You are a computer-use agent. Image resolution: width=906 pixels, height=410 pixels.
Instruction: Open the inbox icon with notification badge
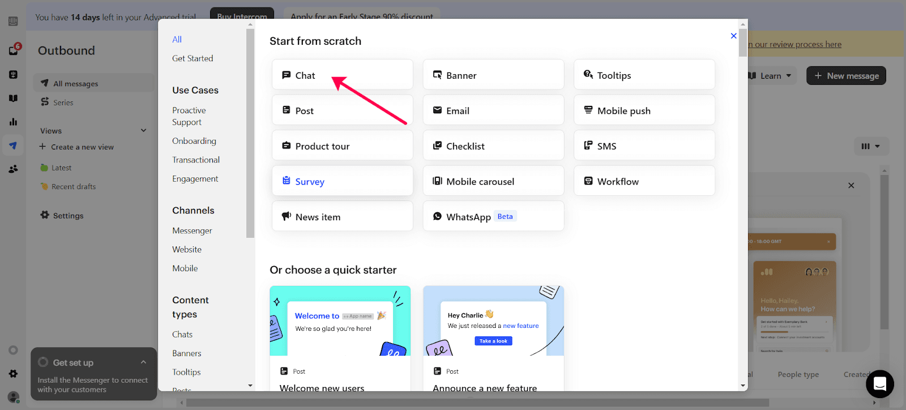[14, 50]
